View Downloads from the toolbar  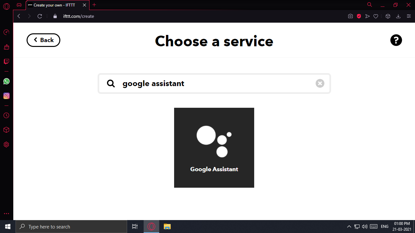398,16
